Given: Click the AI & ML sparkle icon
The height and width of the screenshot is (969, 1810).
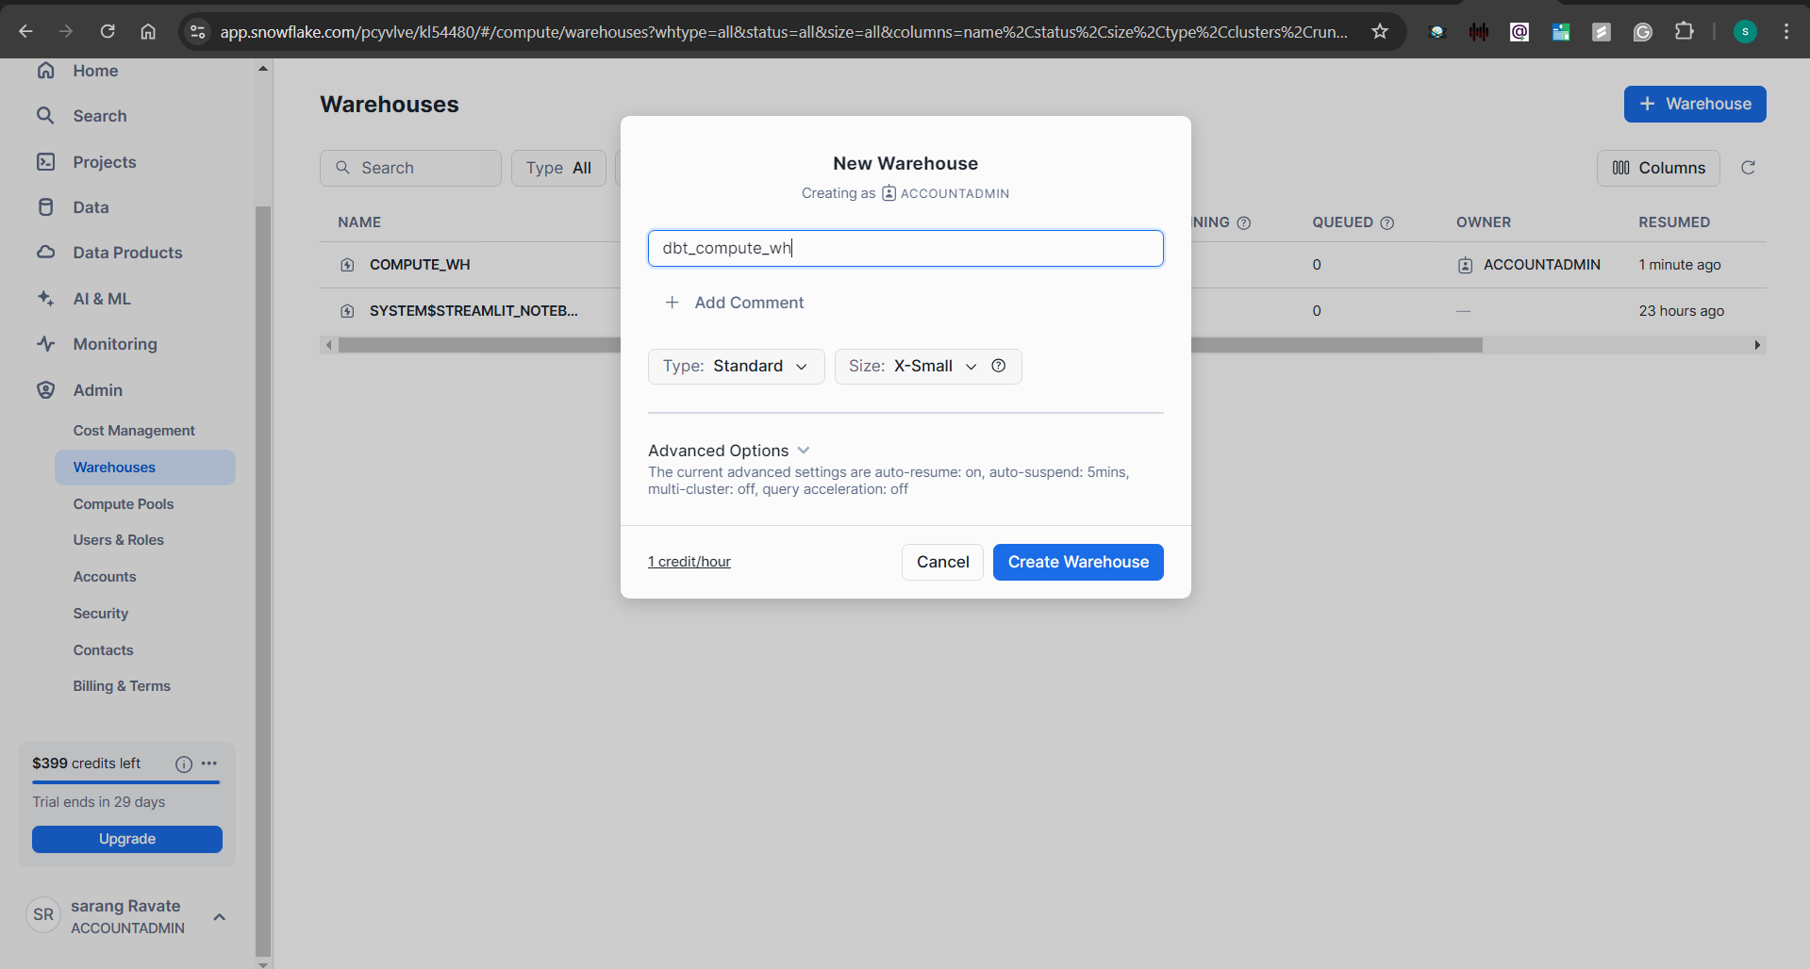Looking at the screenshot, I should 45,299.
